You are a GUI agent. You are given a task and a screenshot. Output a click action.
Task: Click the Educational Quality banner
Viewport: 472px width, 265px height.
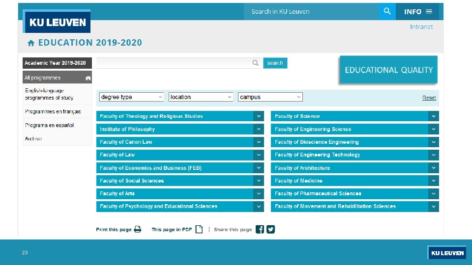(388, 70)
